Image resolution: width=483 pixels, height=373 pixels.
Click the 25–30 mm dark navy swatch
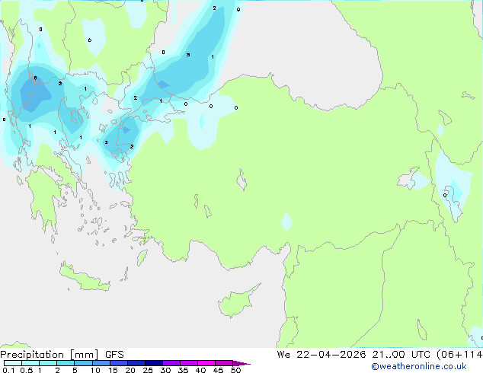point(153,363)
